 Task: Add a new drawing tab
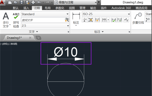click(39, 38)
